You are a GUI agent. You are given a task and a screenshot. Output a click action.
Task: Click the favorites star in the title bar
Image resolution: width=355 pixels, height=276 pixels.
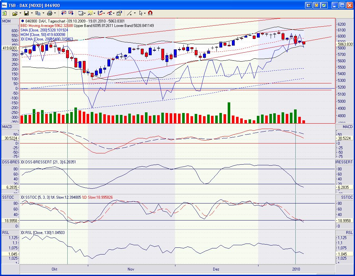click(x=317, y=5)
